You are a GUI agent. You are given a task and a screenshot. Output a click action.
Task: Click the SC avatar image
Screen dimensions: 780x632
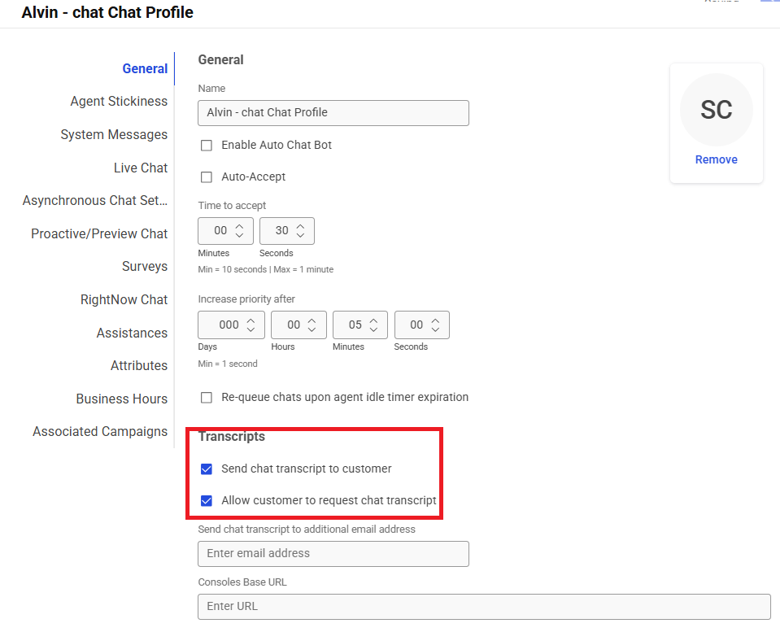[717, 110]
